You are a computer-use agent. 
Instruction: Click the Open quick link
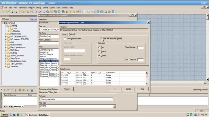[33, 19]
